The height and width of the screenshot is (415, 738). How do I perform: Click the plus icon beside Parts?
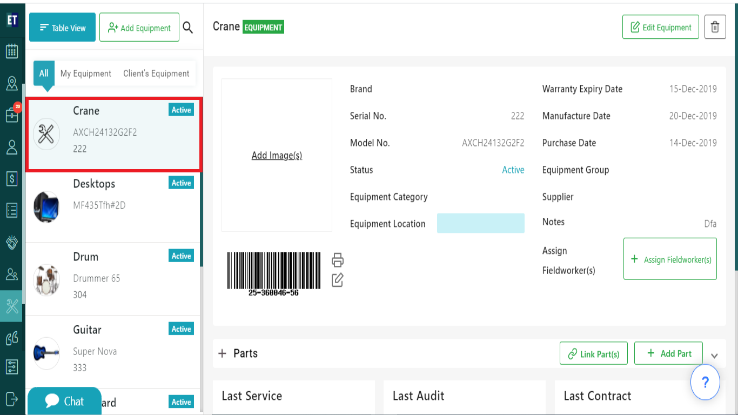click(x=222, y=353)
